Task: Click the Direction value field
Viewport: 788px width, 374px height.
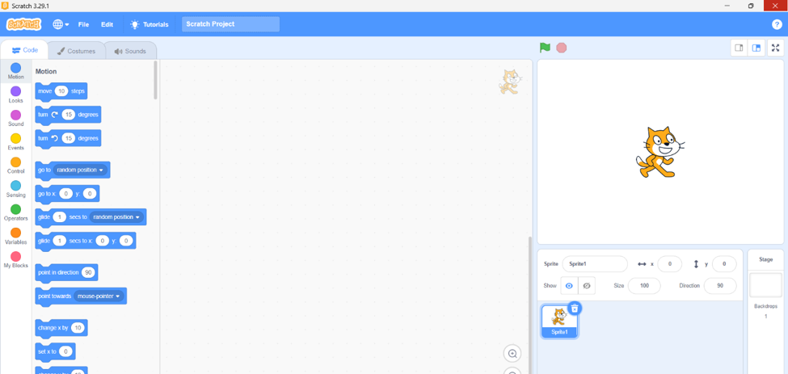Action: click(x=720, y=286)
